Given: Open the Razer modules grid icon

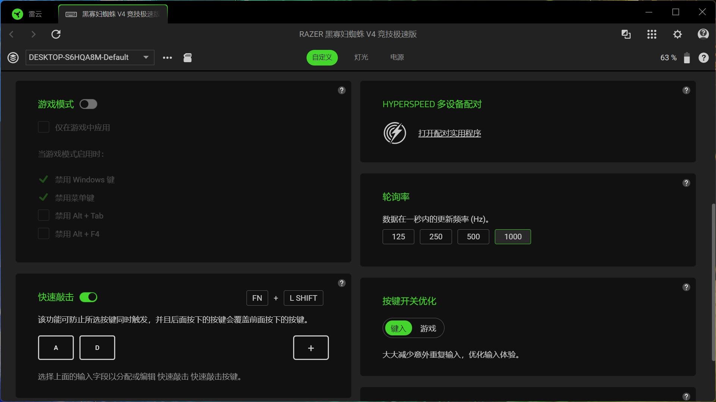Looking at the screenshot, I should (651, 34).
